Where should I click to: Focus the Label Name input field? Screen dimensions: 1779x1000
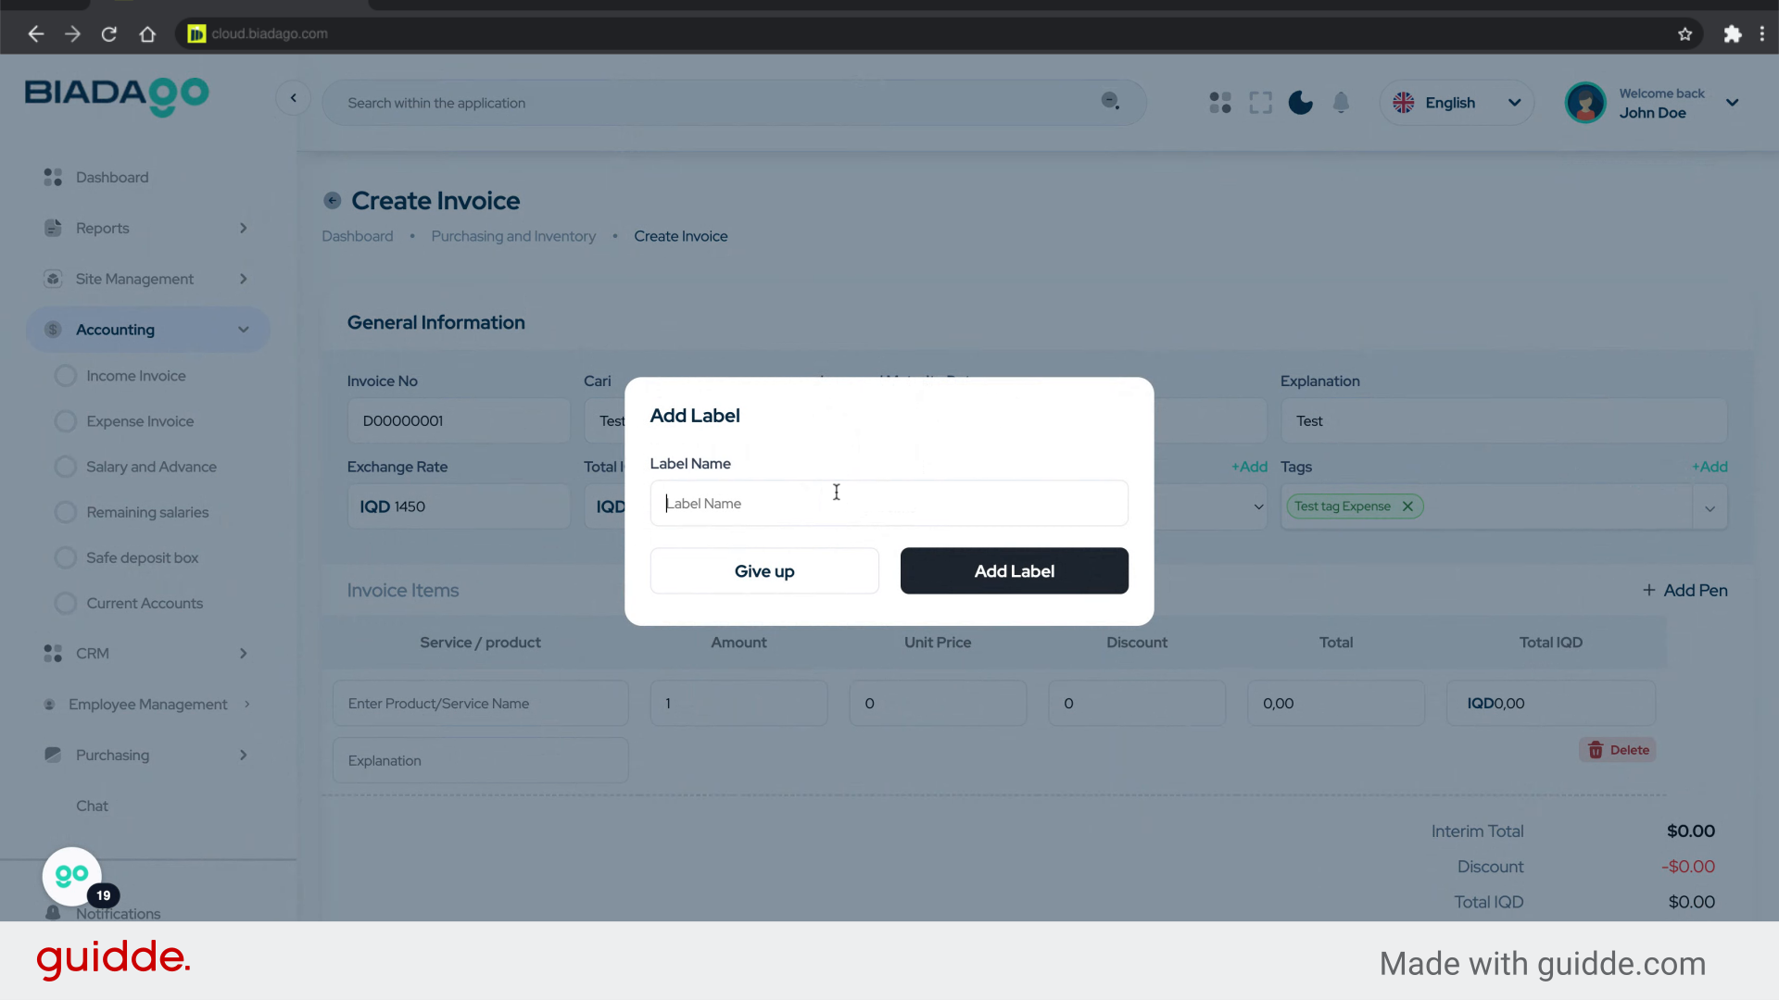889,504
